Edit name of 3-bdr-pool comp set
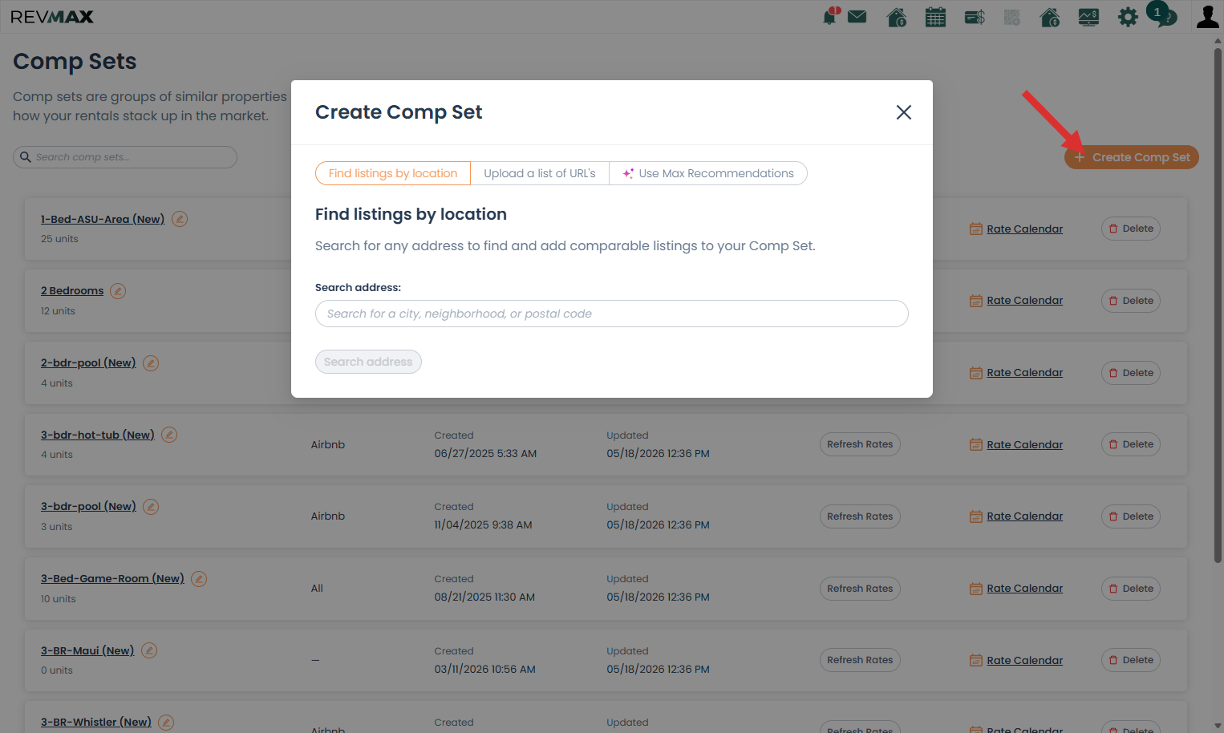 [x=151, y=507]
